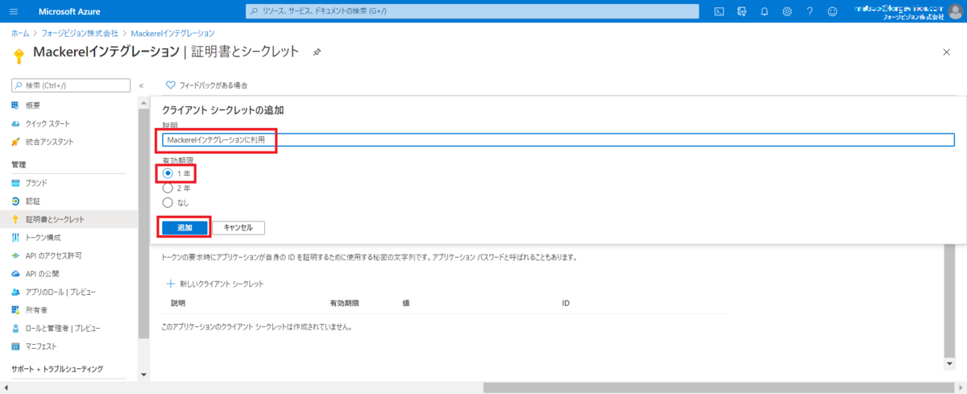Click the Mackerelインテグレーション breadcrumb link
The image size is (967, 394).
coord(174,33)
